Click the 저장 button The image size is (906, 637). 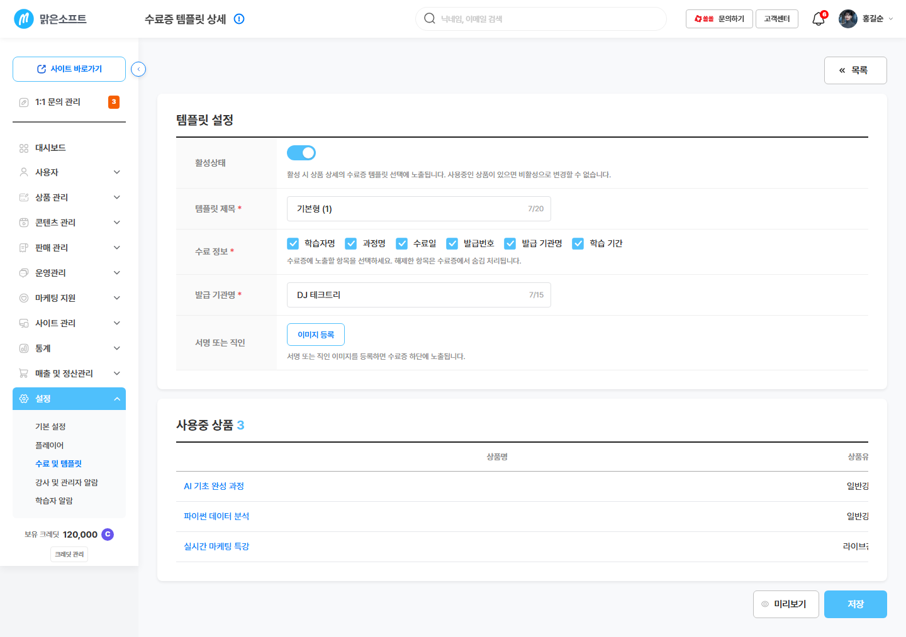(856, 604)
